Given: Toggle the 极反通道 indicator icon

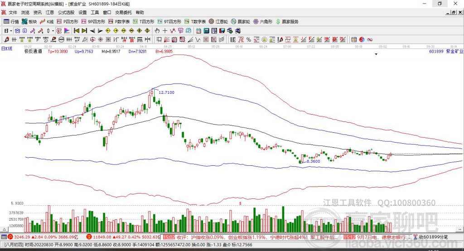Looking at the screenshot, I should click(59, 31).
